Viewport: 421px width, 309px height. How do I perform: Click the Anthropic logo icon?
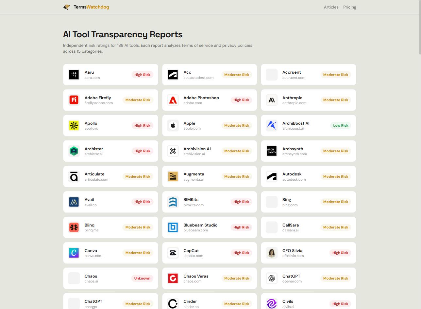click(272, 100)
